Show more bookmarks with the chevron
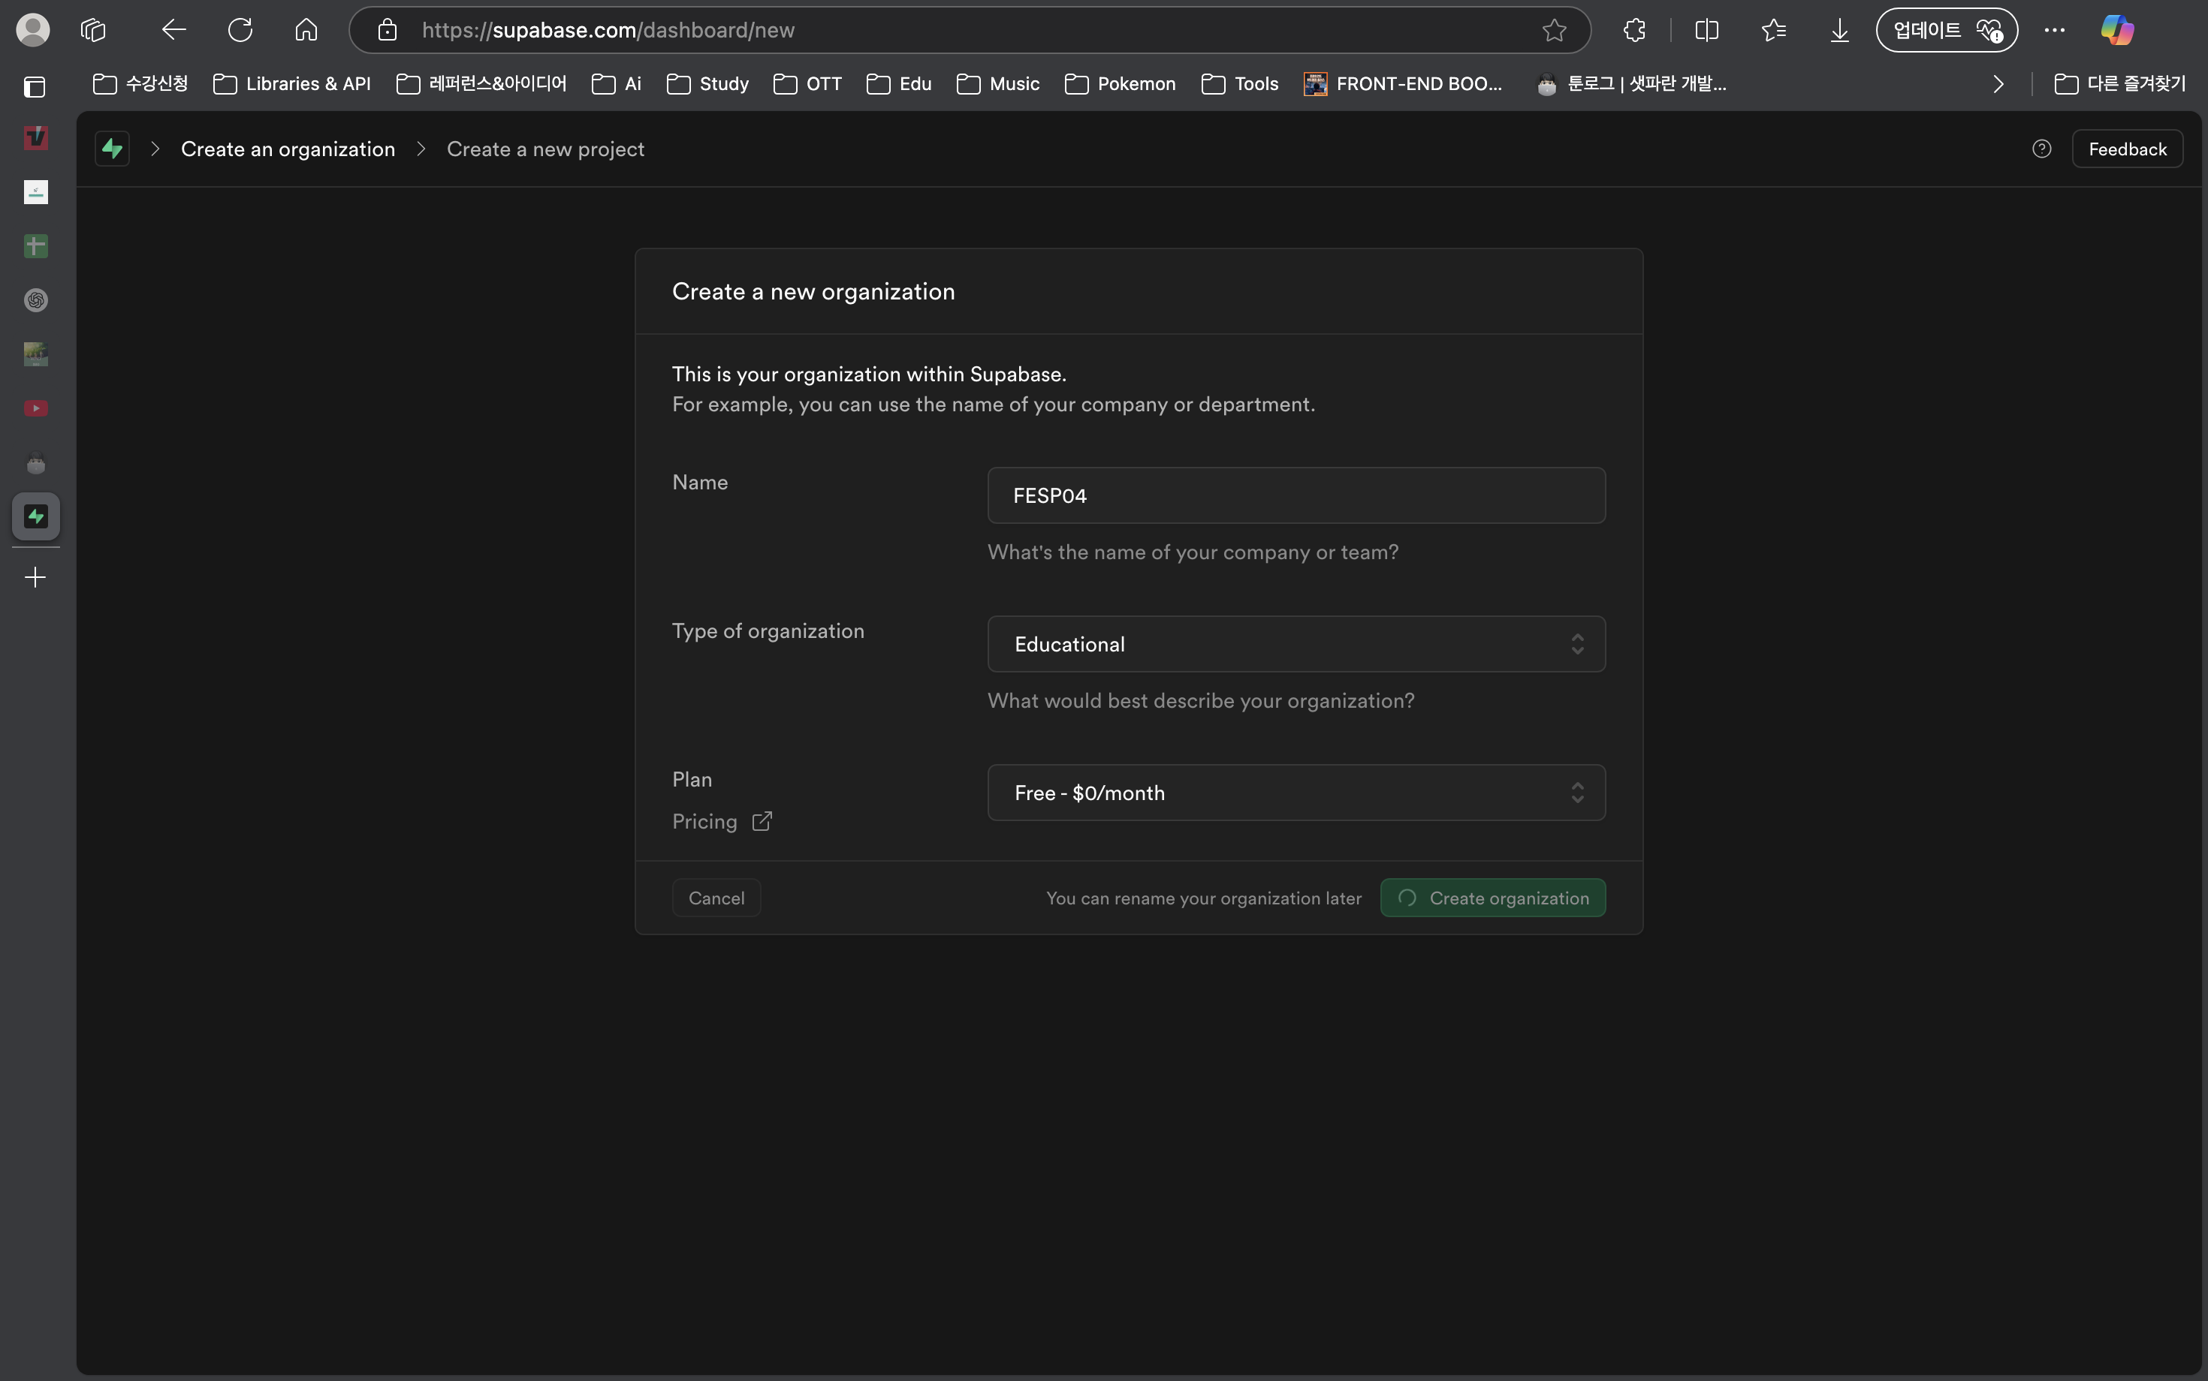The height and width of the screenshot is (1381, 2208). pyautogui.click(x=1998, y=84)
